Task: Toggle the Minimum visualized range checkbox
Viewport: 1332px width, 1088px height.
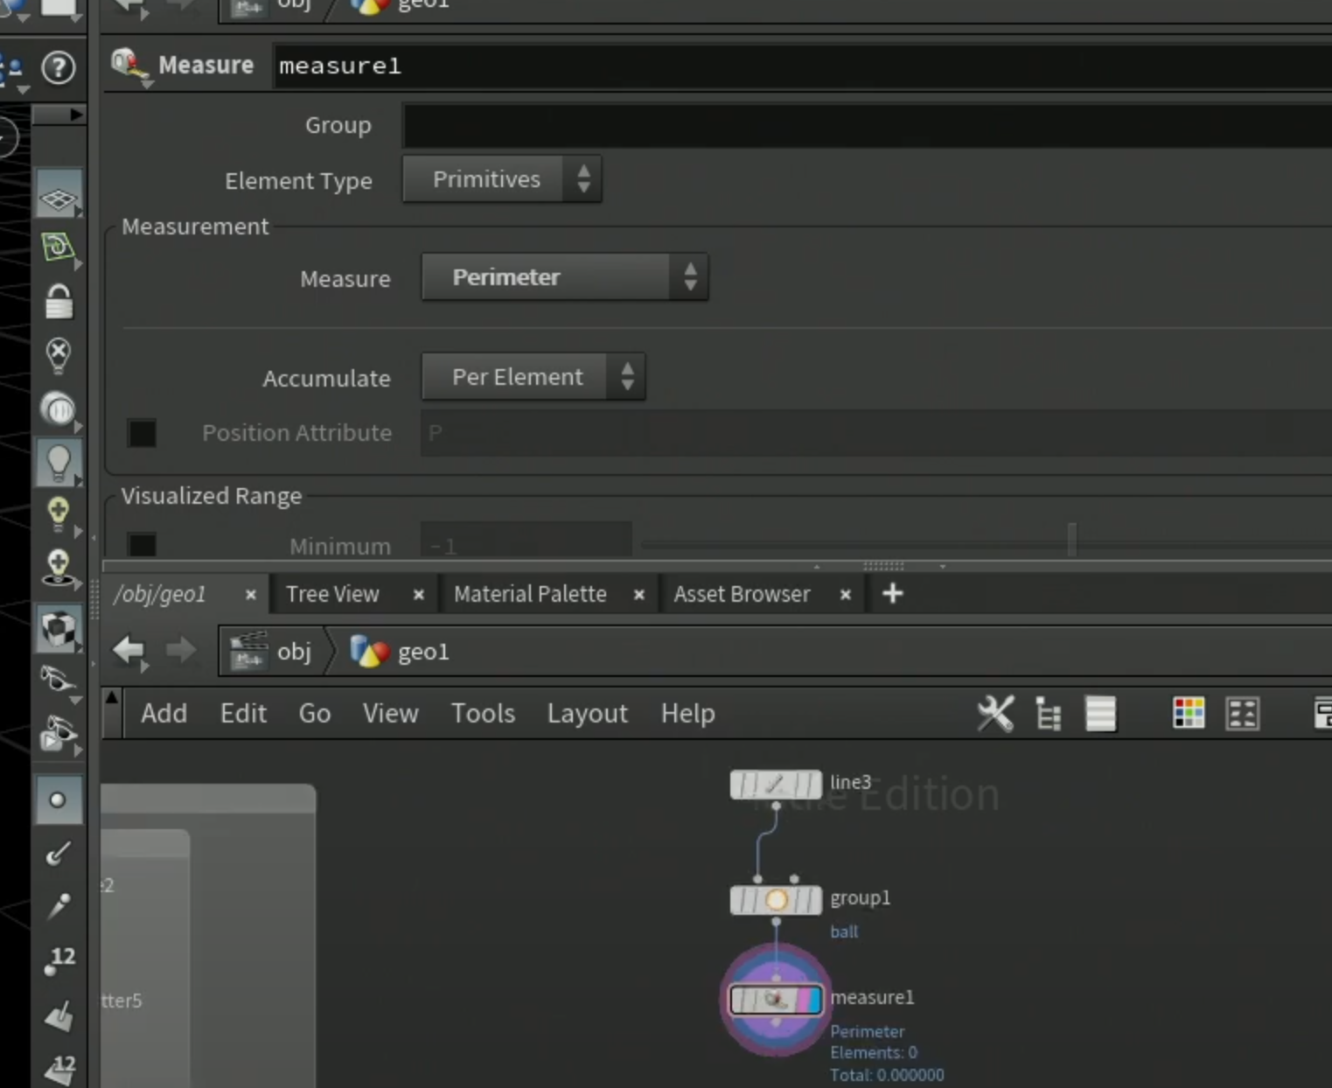Action: click(x=142, y=545)
